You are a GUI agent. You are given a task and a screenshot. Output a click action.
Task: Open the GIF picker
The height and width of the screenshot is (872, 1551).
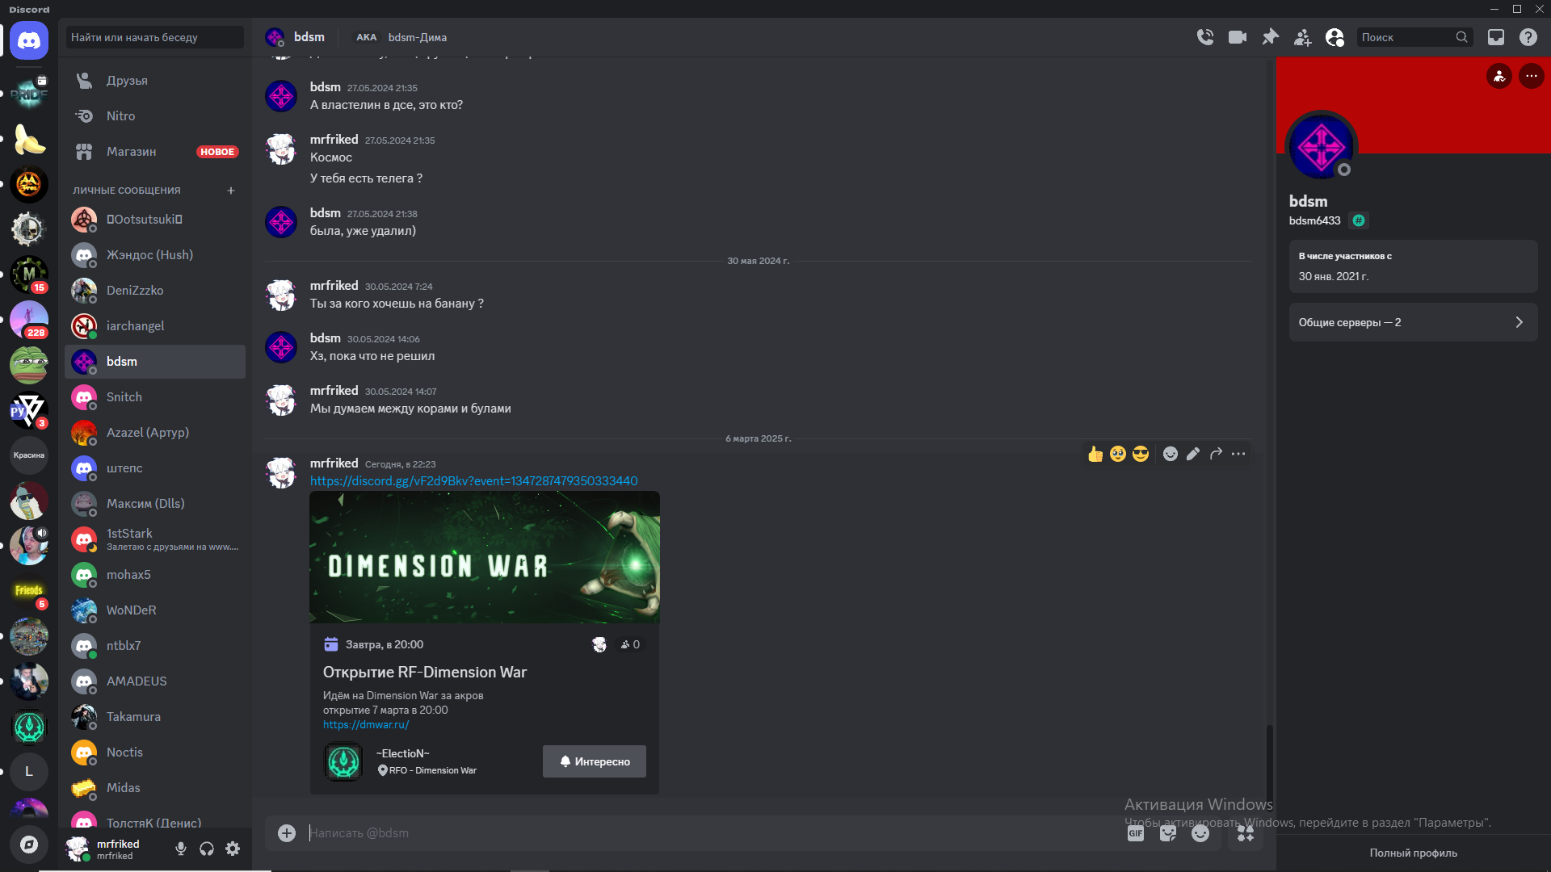[1136, 833]
